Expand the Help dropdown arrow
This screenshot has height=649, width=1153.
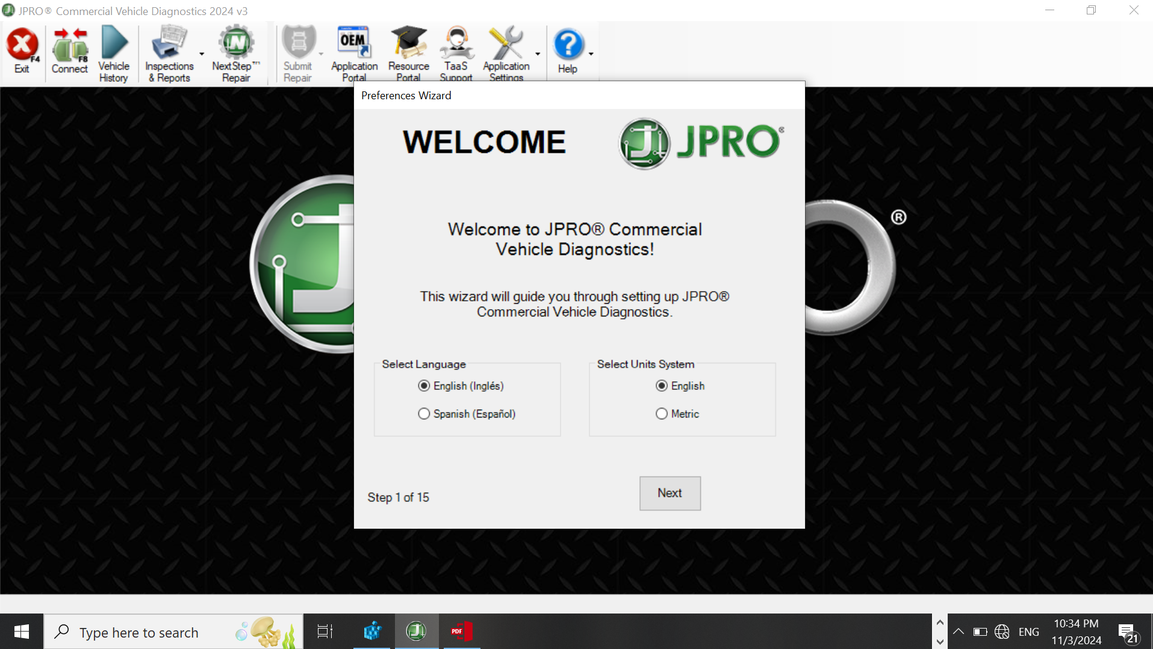point(591,54)
